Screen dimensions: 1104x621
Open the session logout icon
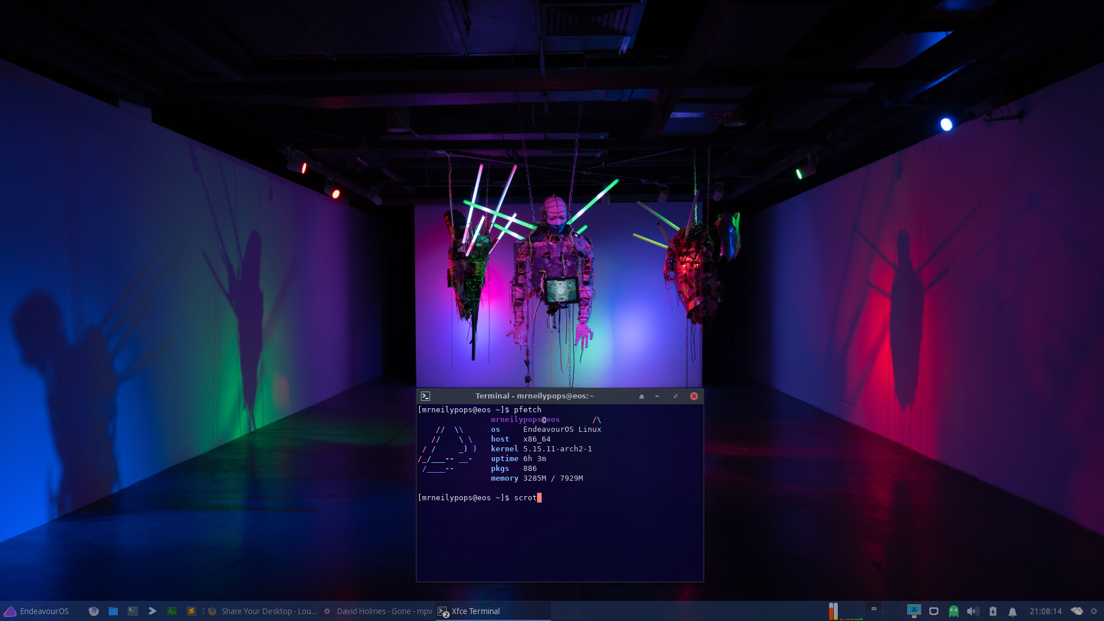tap(1094, 611)
